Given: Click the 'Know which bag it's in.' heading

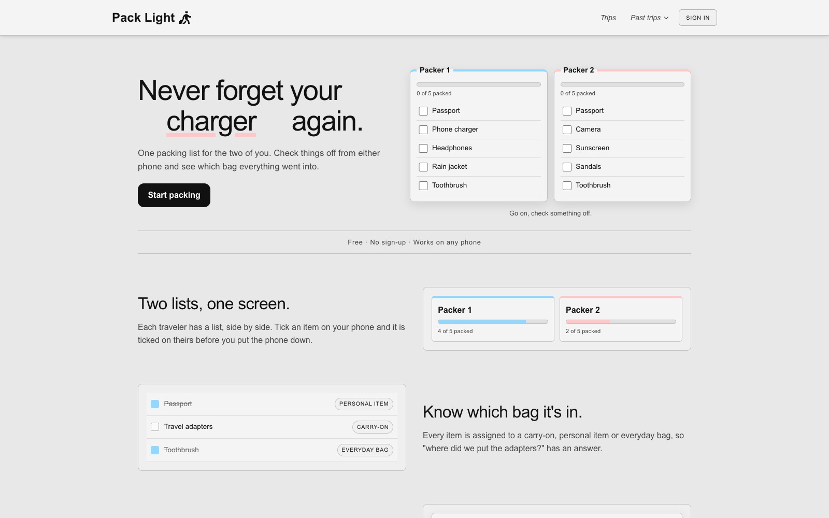Looking at the screenshot, I should [x=503, y=412].
